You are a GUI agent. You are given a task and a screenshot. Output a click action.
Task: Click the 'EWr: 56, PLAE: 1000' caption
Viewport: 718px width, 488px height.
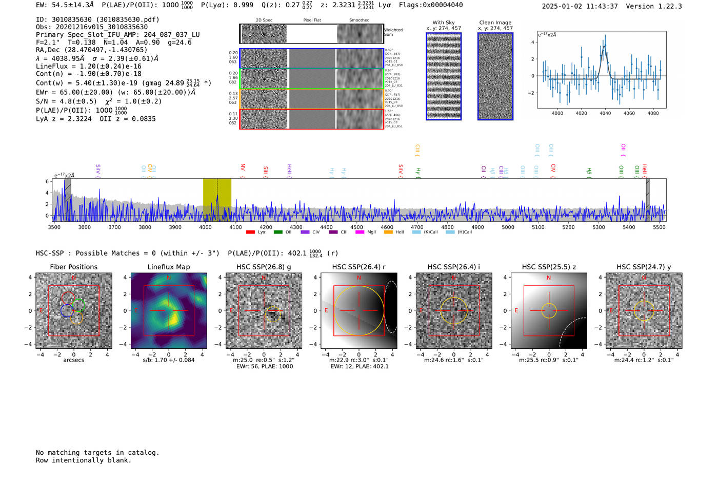click(x=264, y=367)
